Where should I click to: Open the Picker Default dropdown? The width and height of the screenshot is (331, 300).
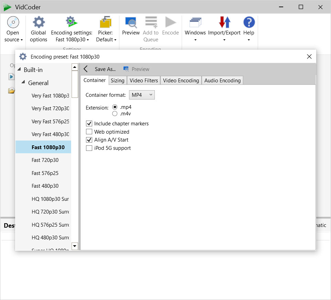[x=115, y=40]
